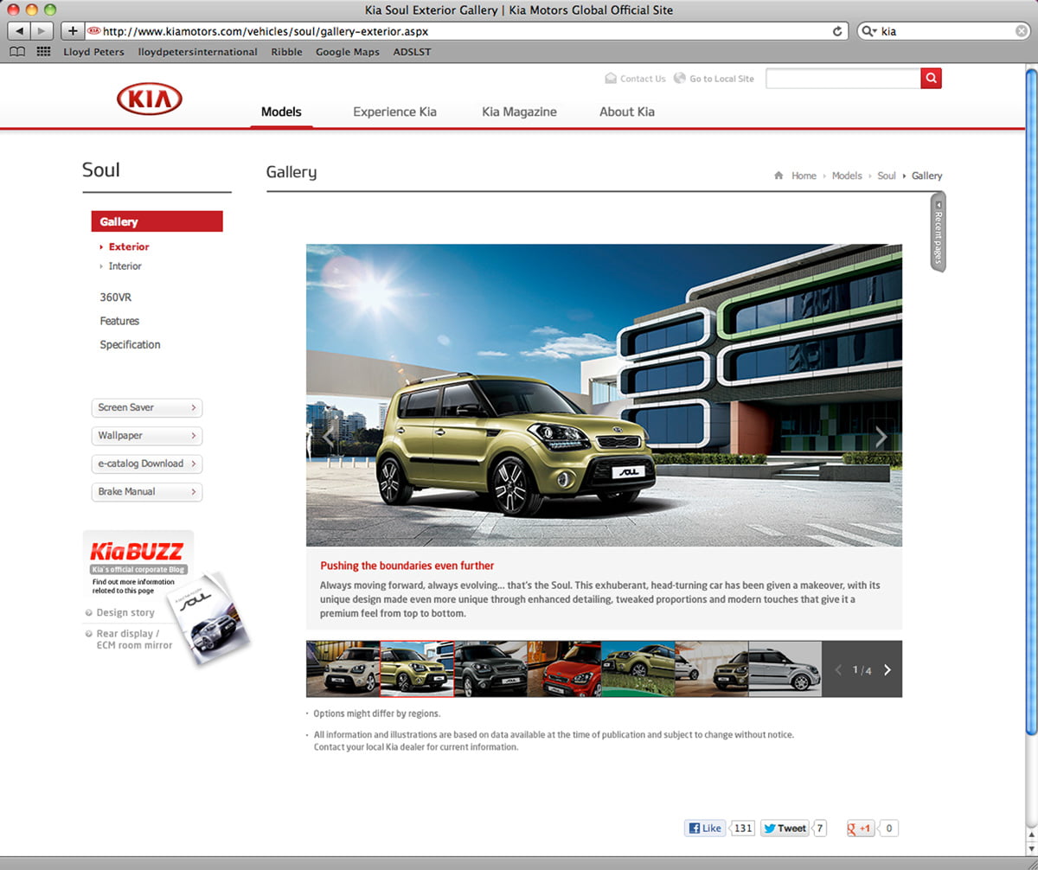Open the Screen Saver download button
This screenshot has height=870, width=1038.
pyautogui.click(x=146, y=407)
